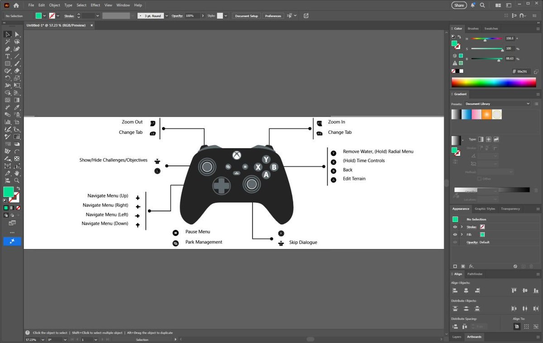Select the Rectangle tool
The width and height of the screenshot is (543, 343).
pos(8,63)
